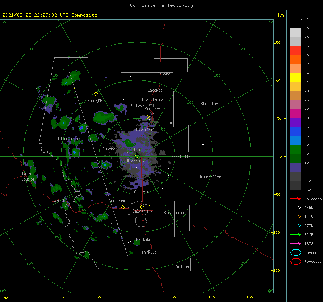
Task: Click the Limestone label
Action: coord(68,139)
